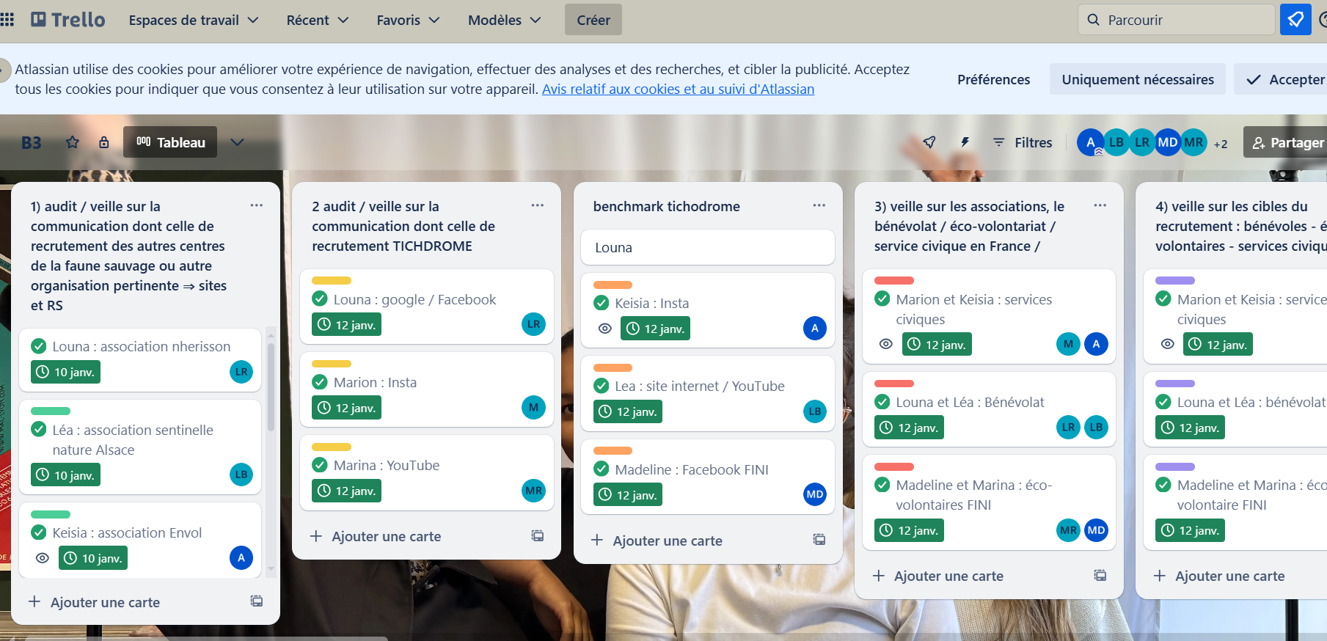Viewport: 1327px width, 641px height.
Task: Toggle watch eye on 'Keisia : Insta' card
Action: point(605,329)
